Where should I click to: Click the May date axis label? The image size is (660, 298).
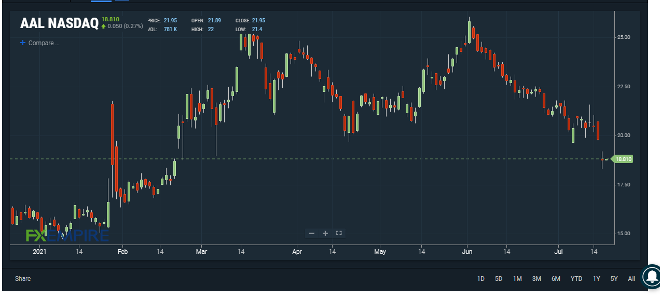pos(380,252)
